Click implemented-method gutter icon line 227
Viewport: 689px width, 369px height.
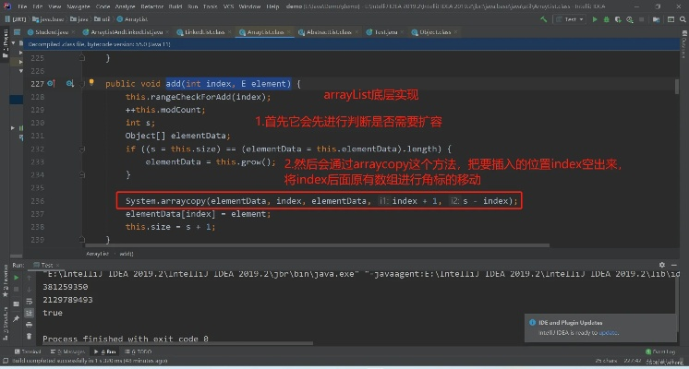70,83
